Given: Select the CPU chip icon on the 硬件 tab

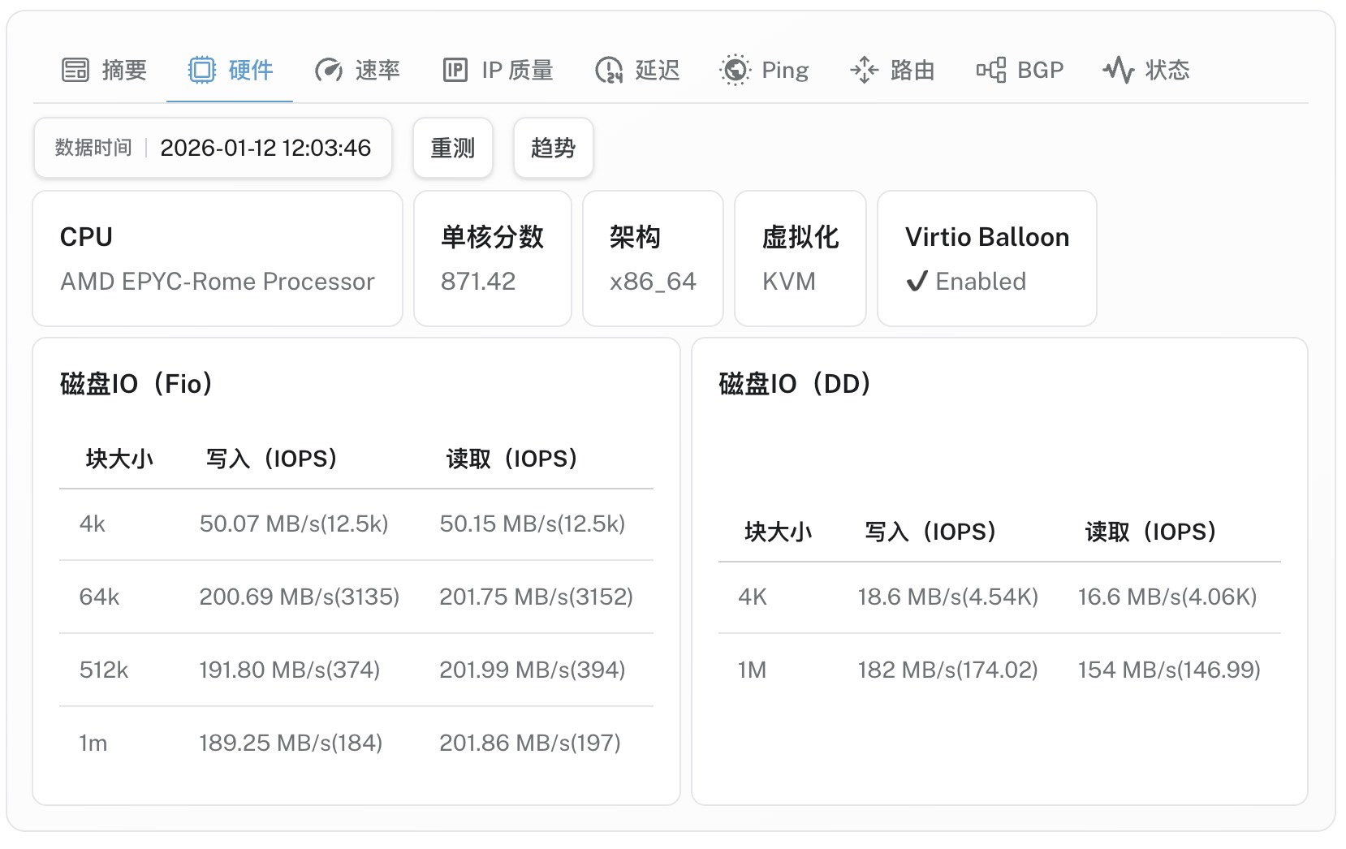Looking at the screenshot, I should click(x=201, y=70).
